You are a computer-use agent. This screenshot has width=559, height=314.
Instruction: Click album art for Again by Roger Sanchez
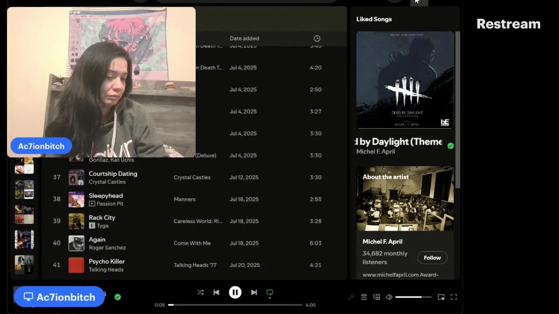(x=76, y=243)
